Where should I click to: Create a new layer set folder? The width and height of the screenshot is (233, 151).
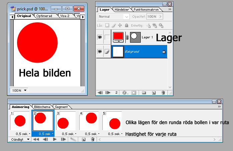click(144, 92)
